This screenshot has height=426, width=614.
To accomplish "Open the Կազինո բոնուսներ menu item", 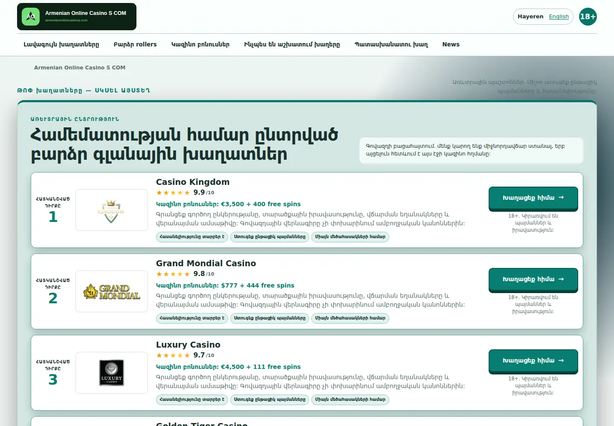I will click(x=200, y=44).
